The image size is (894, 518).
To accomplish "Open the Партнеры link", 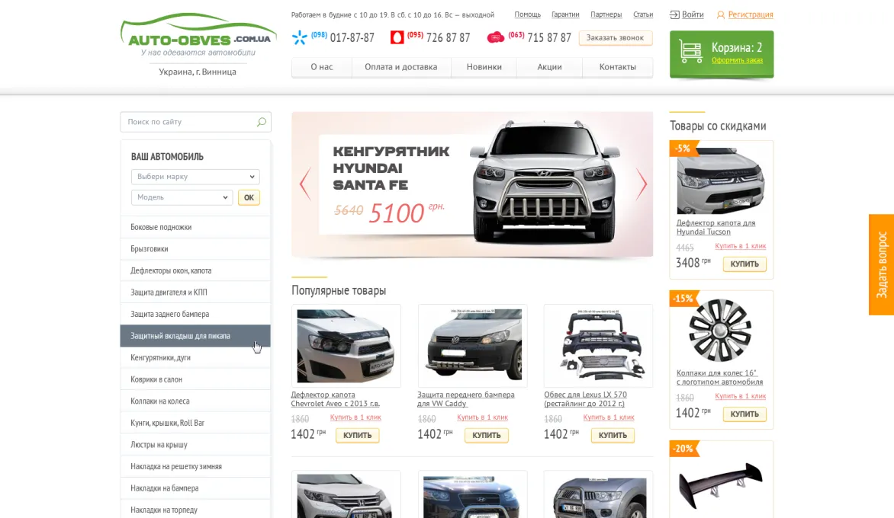I will coord(606,14).
